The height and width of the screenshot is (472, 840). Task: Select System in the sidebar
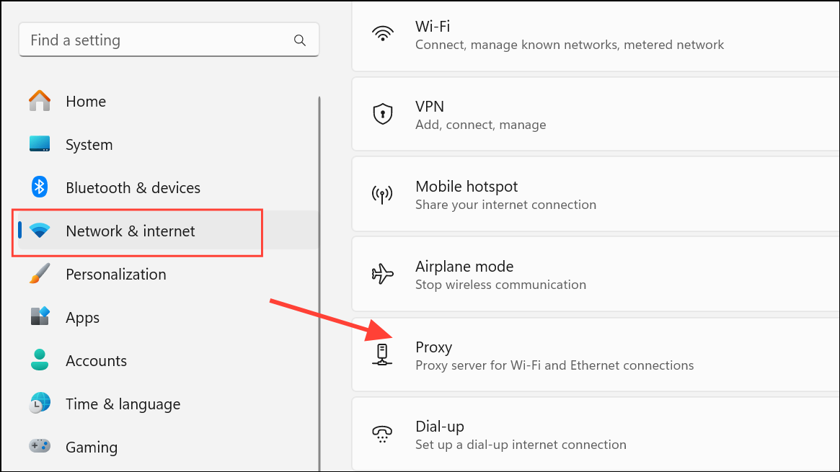[89, 144]
